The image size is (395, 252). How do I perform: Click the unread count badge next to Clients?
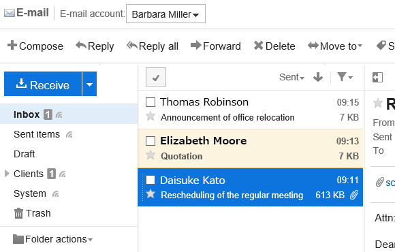tap(51, 174)
